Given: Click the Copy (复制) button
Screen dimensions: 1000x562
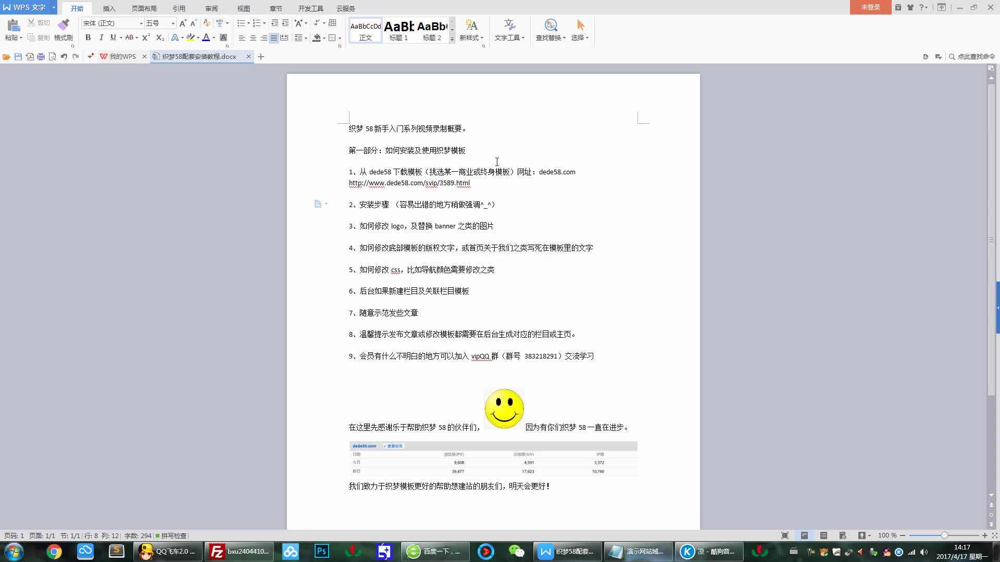Looking at the screenshot, I should 39,37.
